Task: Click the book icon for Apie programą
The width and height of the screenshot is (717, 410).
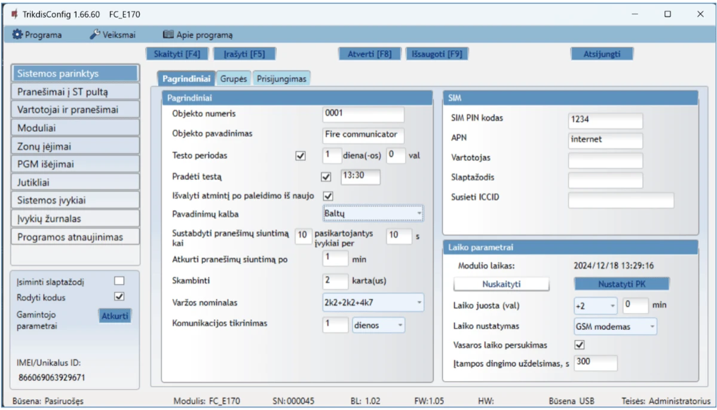Action: coord(168,35)
